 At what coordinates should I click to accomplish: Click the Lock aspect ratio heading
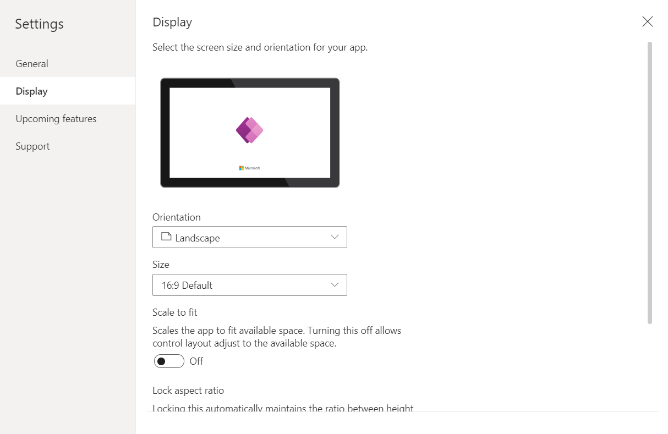tap(188, 391)
